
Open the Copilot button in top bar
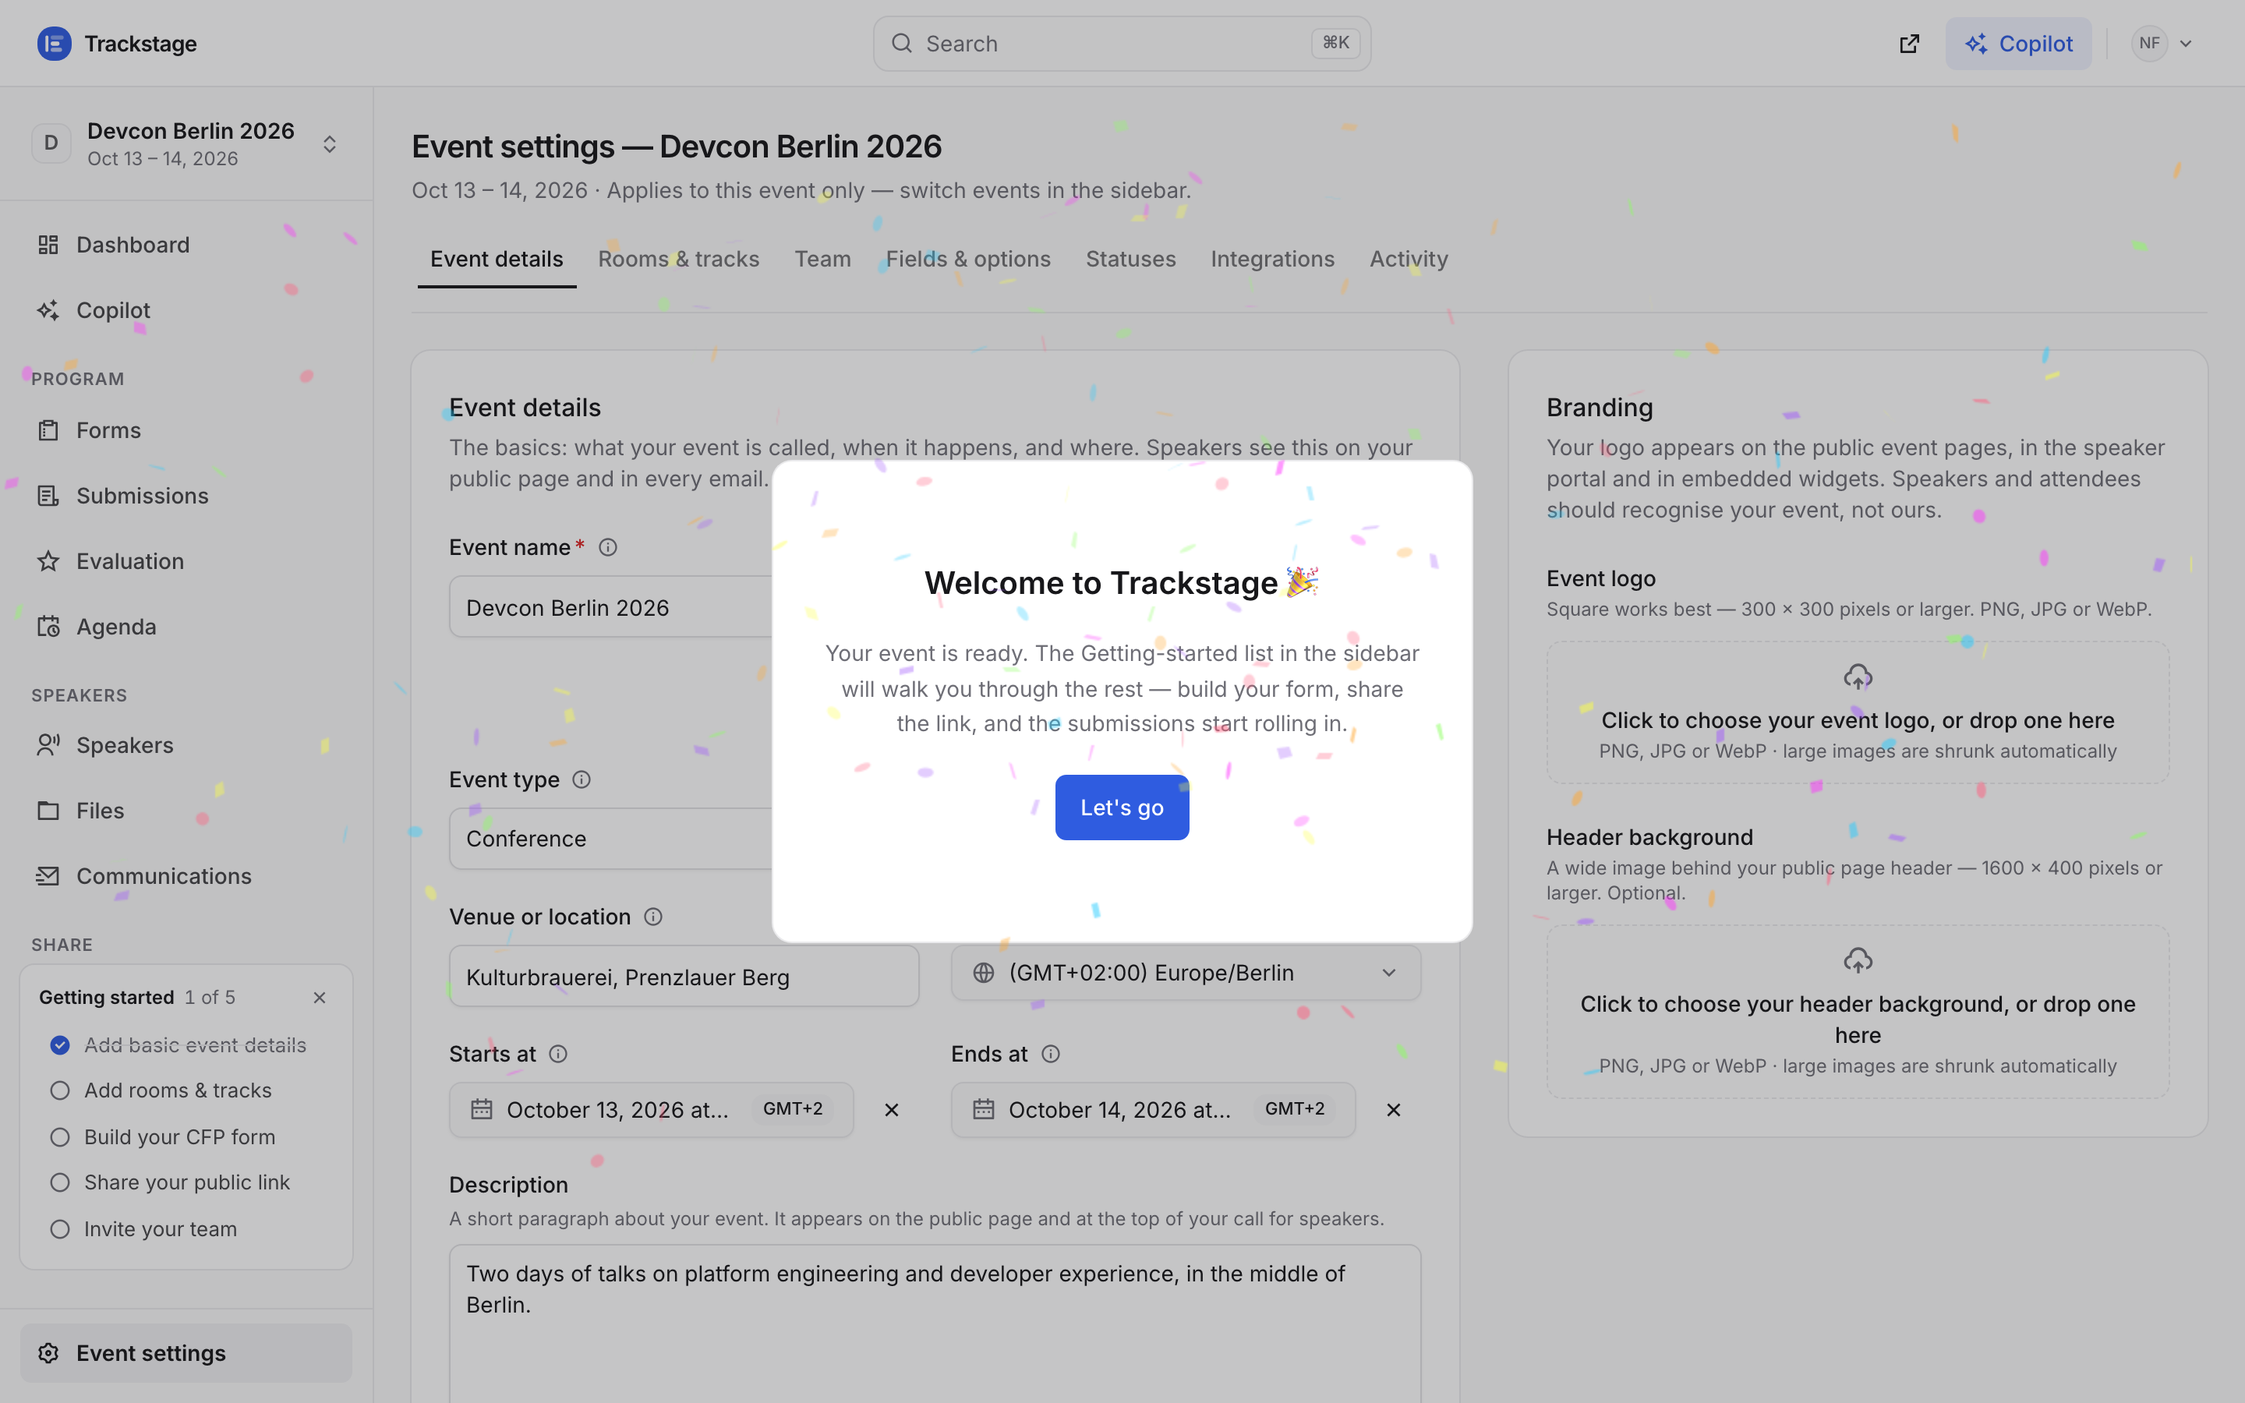coord(2017,44)
